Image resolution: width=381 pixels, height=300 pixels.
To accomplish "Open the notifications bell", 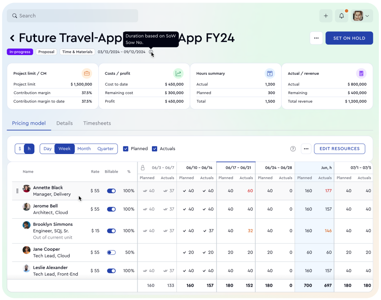I will point(341,16).
